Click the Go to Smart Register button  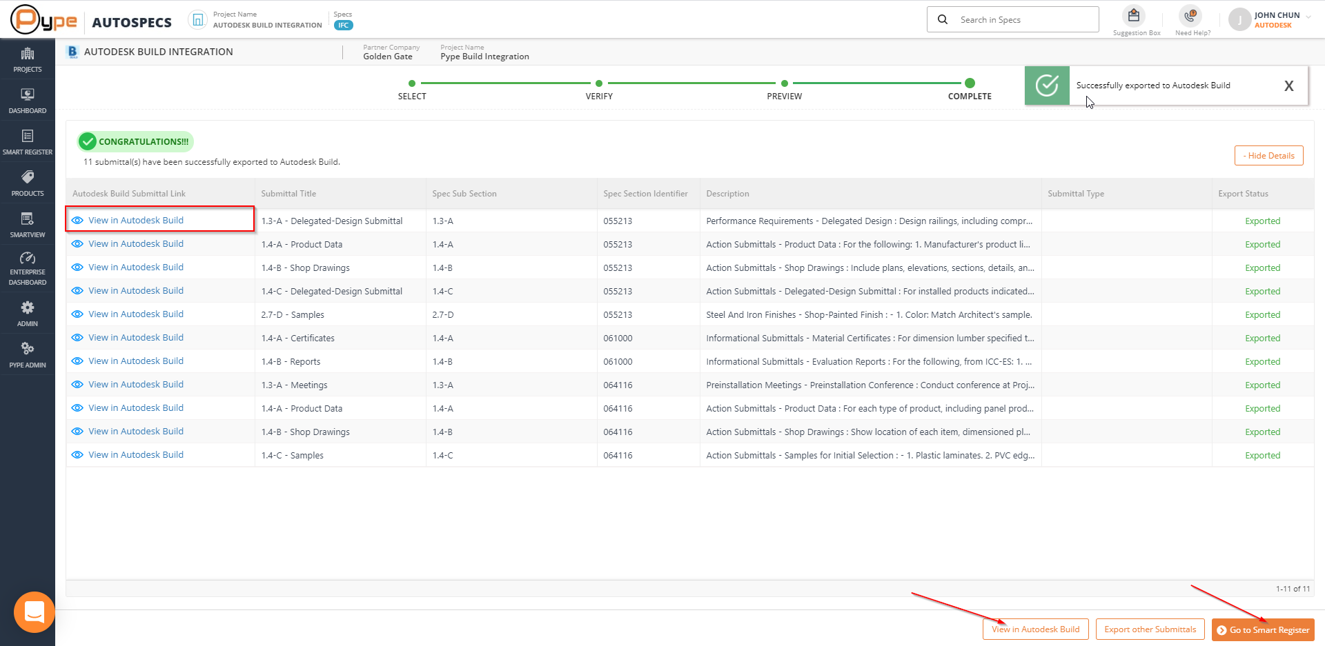(x=1263, y=630)
